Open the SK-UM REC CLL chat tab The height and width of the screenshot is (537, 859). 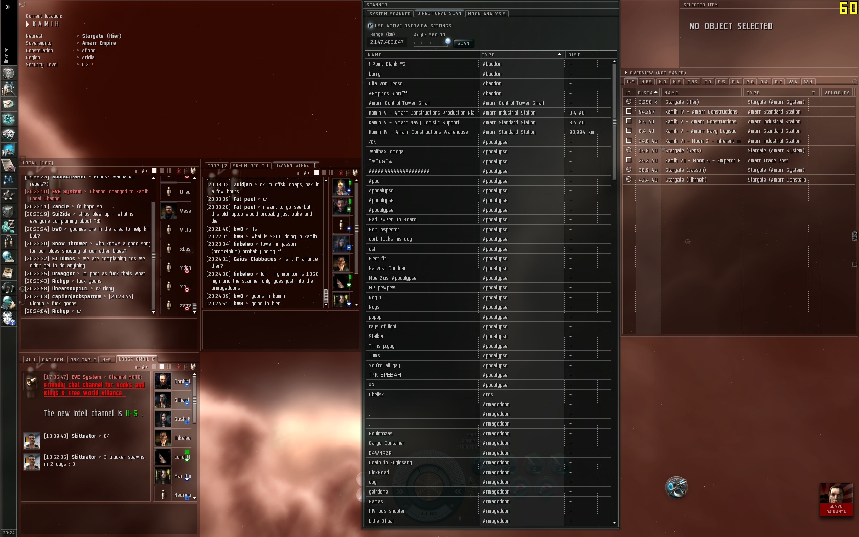tap(251, 166)
